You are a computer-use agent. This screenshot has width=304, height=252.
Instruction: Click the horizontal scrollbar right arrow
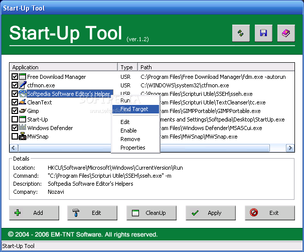point(290,148)
